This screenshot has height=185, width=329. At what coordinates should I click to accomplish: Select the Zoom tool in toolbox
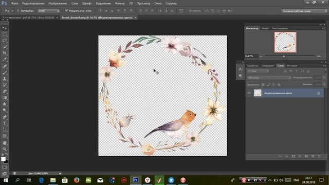pyautogui.click(x=5, y=150)
